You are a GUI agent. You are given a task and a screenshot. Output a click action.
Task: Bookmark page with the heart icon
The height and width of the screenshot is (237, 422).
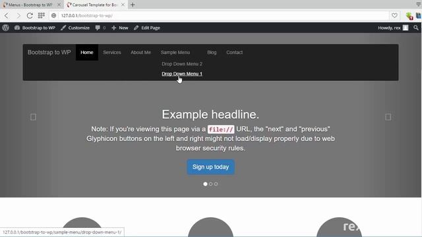pos(394,16)
